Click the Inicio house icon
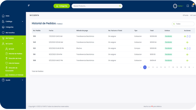The image size is (196, 110). 3,16
